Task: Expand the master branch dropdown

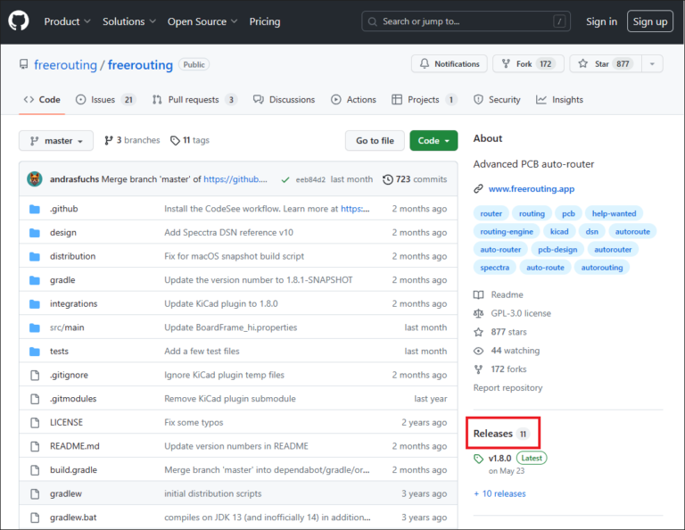Action: point(56,141)
